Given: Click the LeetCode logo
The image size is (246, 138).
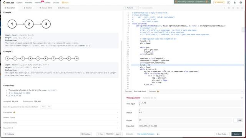Looking at the screenshot, I should click(8, 3).
